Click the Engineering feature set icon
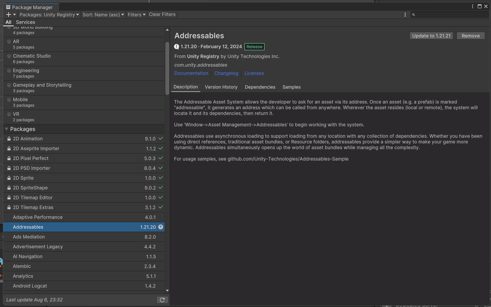Screen dimensions: 491x307 click(x=9, y=71)
